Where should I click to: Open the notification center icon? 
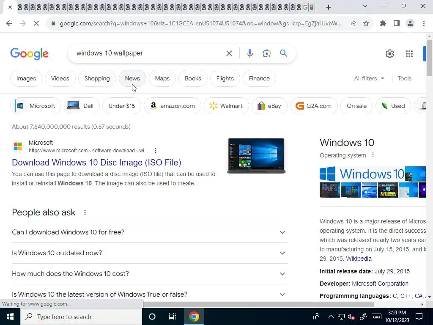coord(419,317)
